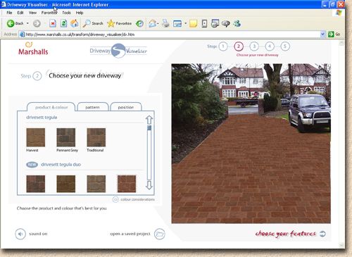
Task: Click the green Go button
Action: click(334, 35)
